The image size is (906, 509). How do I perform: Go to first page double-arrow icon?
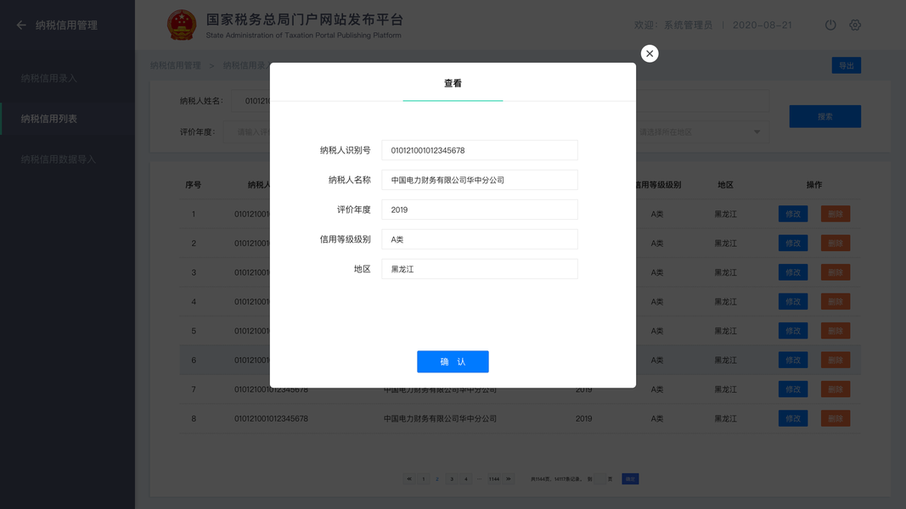[x=409, y=479]
